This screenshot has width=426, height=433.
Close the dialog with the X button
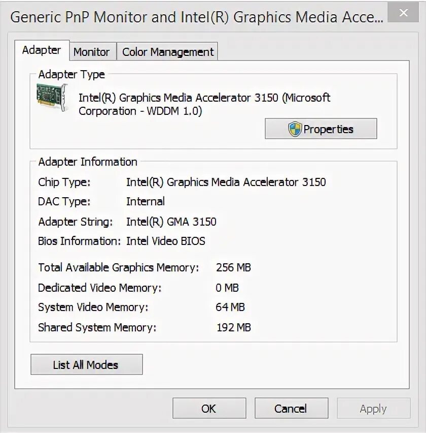coord(403,12)
